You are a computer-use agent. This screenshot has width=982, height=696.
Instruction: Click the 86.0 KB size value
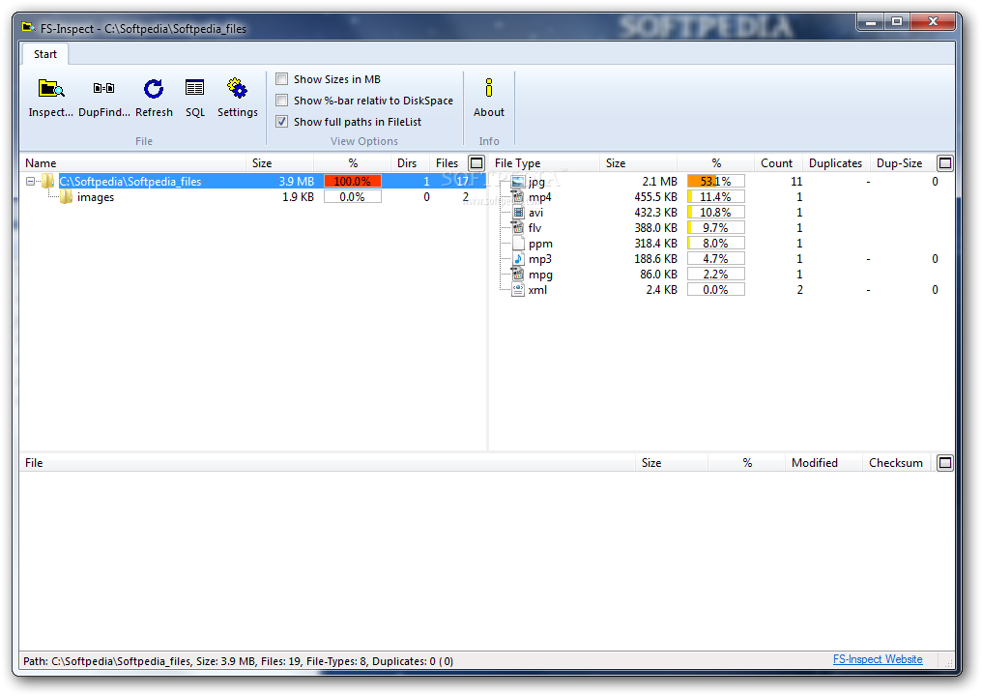658,275
